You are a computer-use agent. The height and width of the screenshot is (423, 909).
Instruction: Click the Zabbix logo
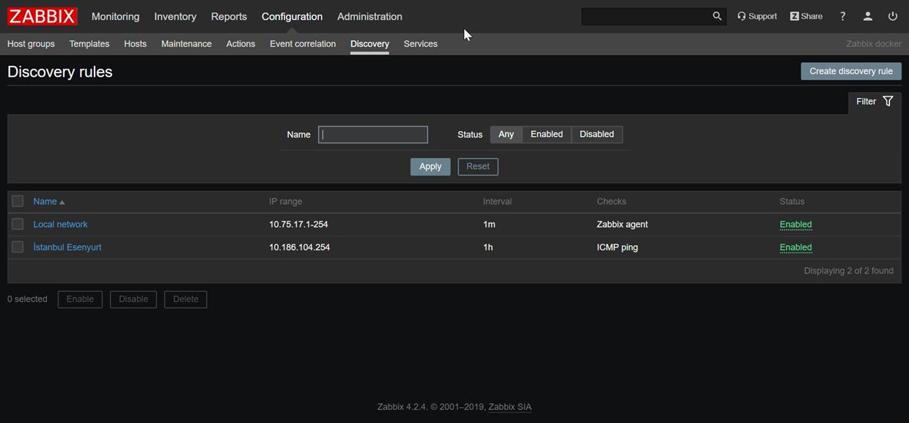(x=43, y=16)
